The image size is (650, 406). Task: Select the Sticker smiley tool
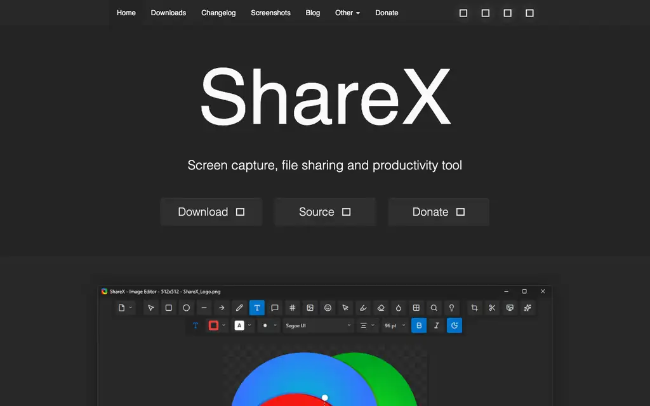(x=328, y=308)
